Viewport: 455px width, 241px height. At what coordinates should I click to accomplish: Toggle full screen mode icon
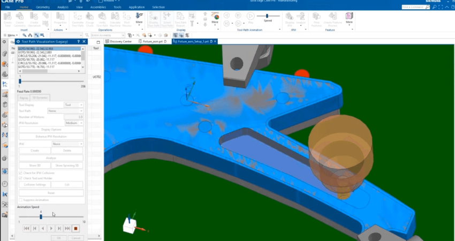pos(441,7)
